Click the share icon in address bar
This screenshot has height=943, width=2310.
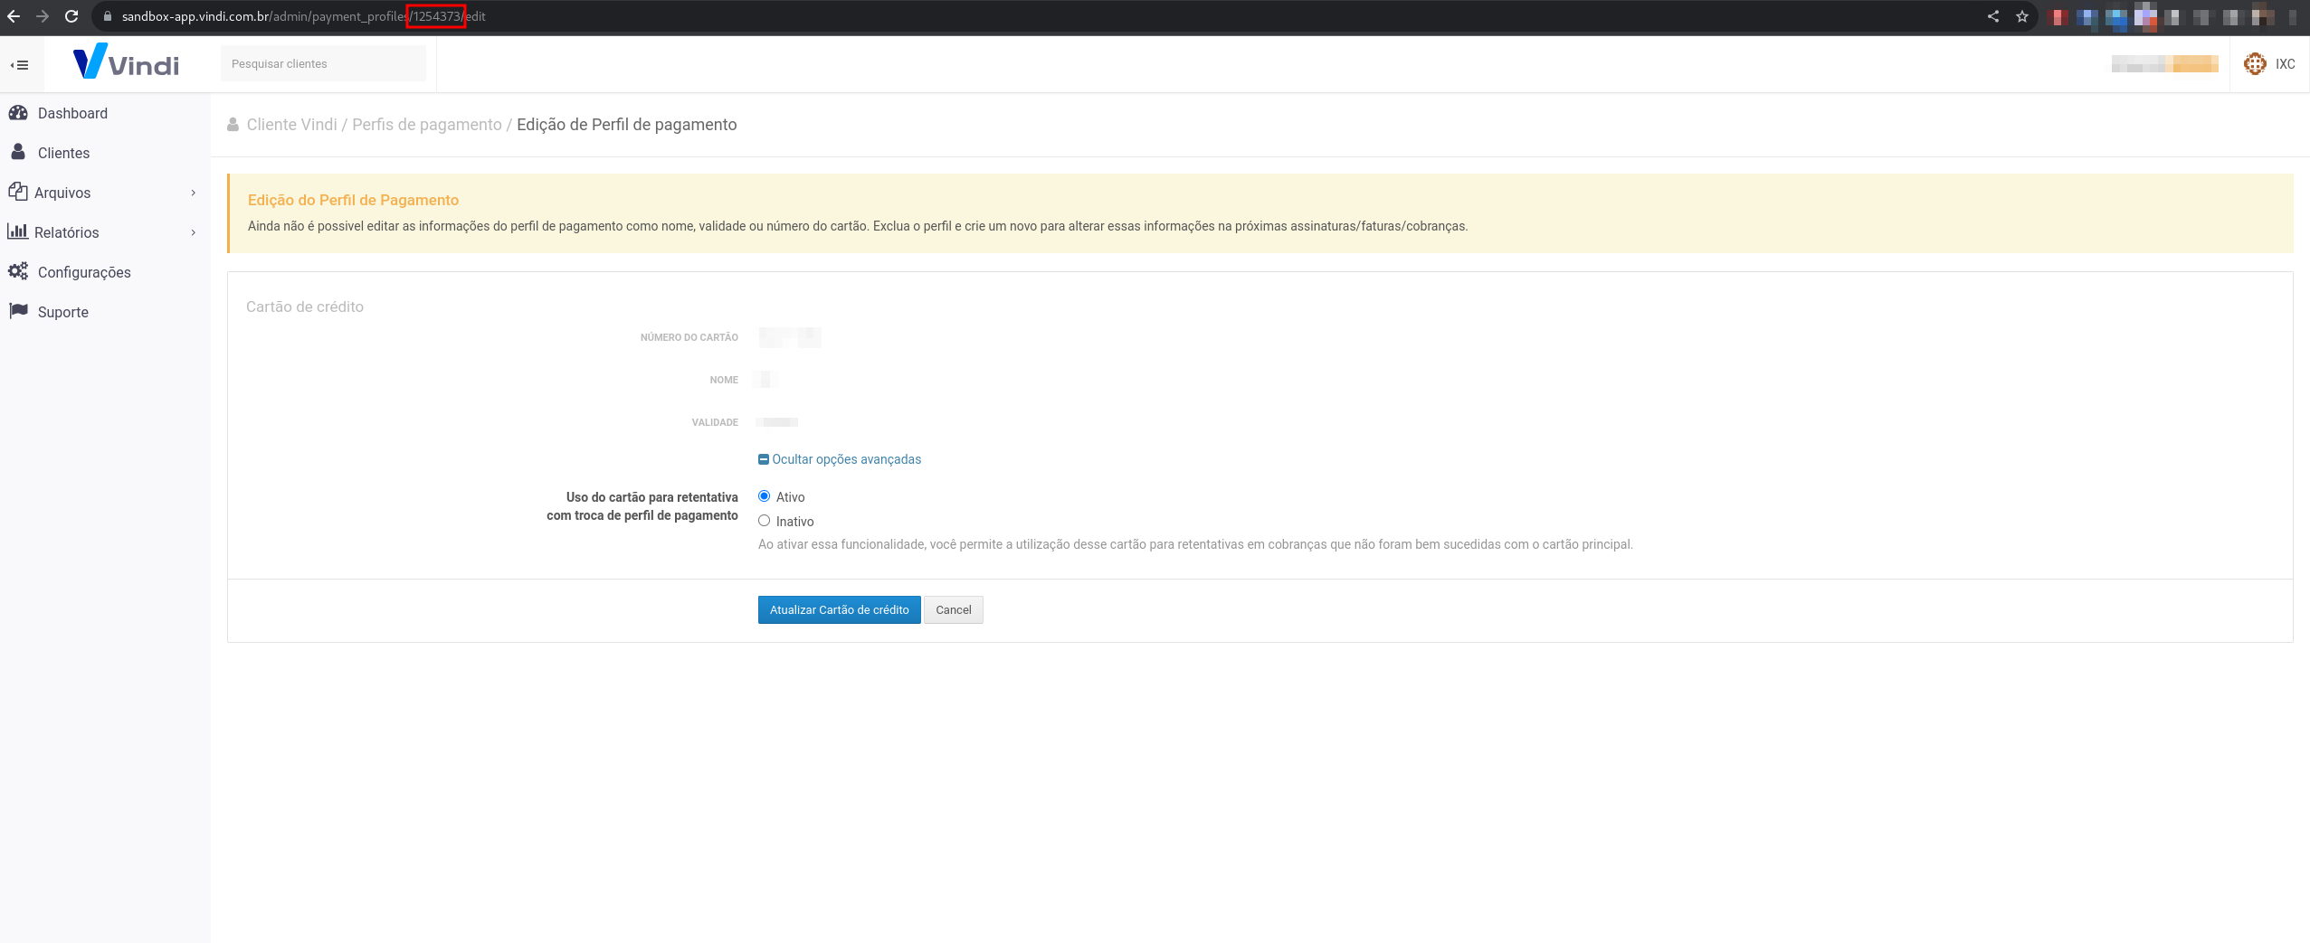(x=1993, y=16)
